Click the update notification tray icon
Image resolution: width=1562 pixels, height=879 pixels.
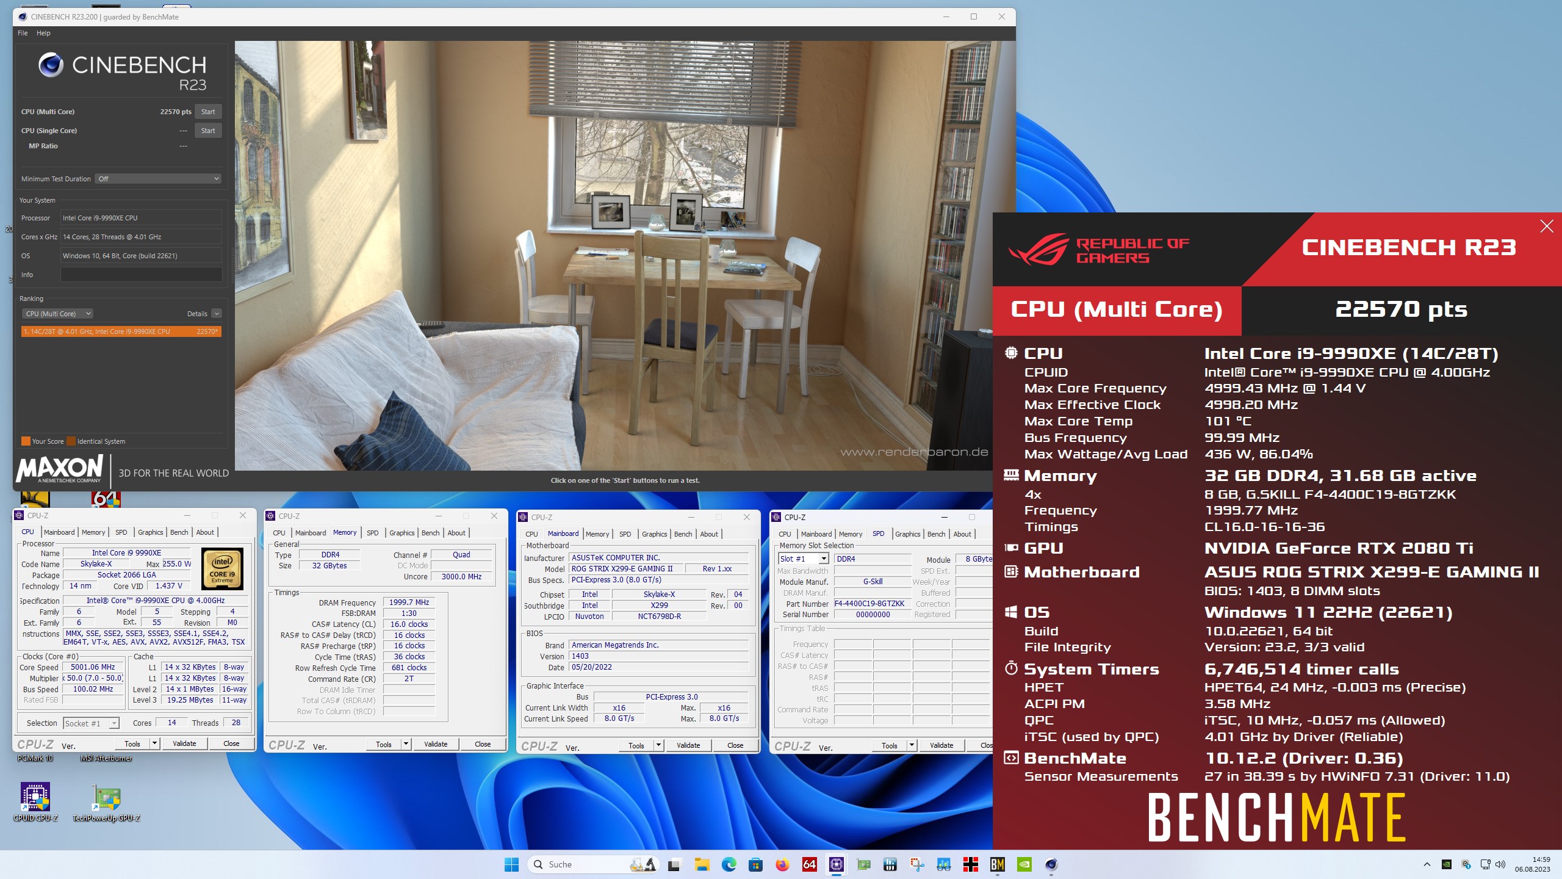tap(1466, 864)
